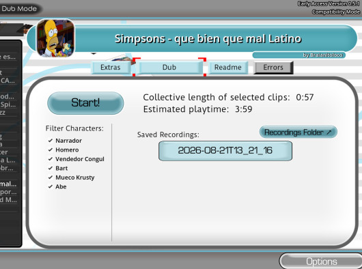
Task: Uncheck the Narrador character filter
Action: pos(65,141)
